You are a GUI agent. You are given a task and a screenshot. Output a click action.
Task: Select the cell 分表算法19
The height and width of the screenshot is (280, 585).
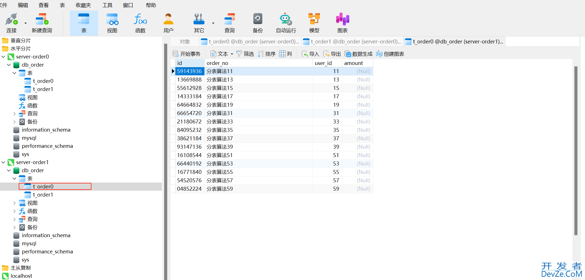tap(258, 105)
